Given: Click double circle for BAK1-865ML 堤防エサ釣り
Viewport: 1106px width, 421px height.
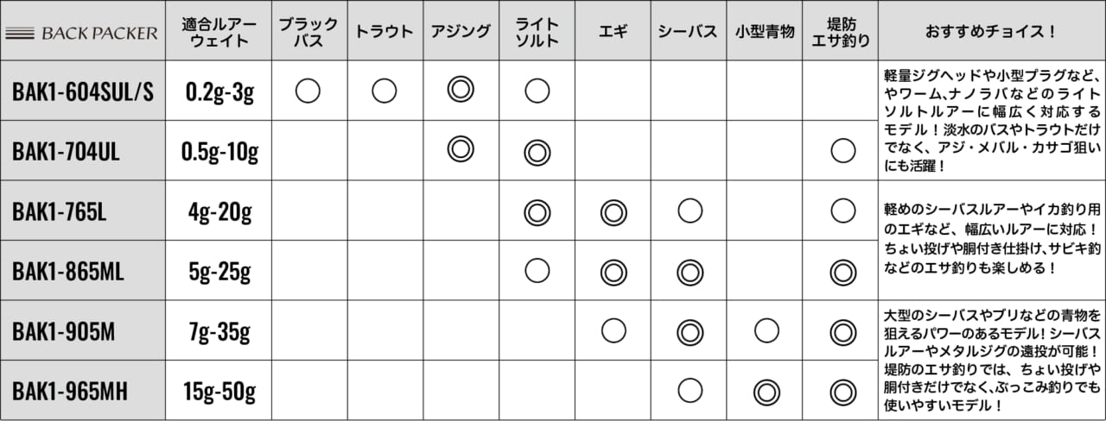Looking at the screenshot, I should pyautogui.click(x=842, y=272).
